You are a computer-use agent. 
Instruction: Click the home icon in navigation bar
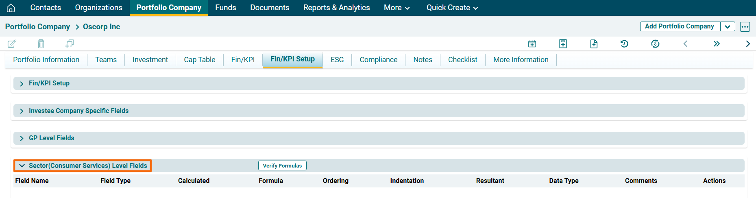[11, 8]
